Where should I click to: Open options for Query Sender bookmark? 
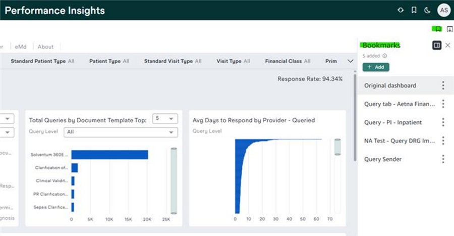pos(443,159)
